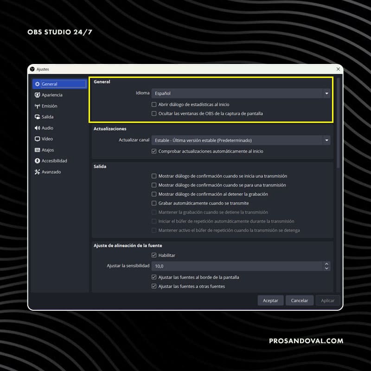371x371 pixels.
Task: Click the Actualizaciones section heading
Action: coord(110,129)
